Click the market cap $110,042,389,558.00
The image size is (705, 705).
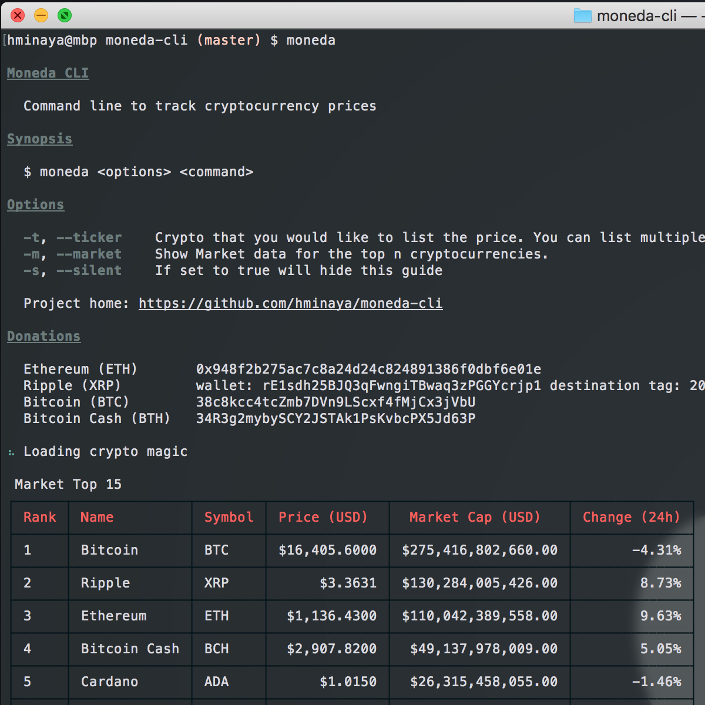(479, 616)
